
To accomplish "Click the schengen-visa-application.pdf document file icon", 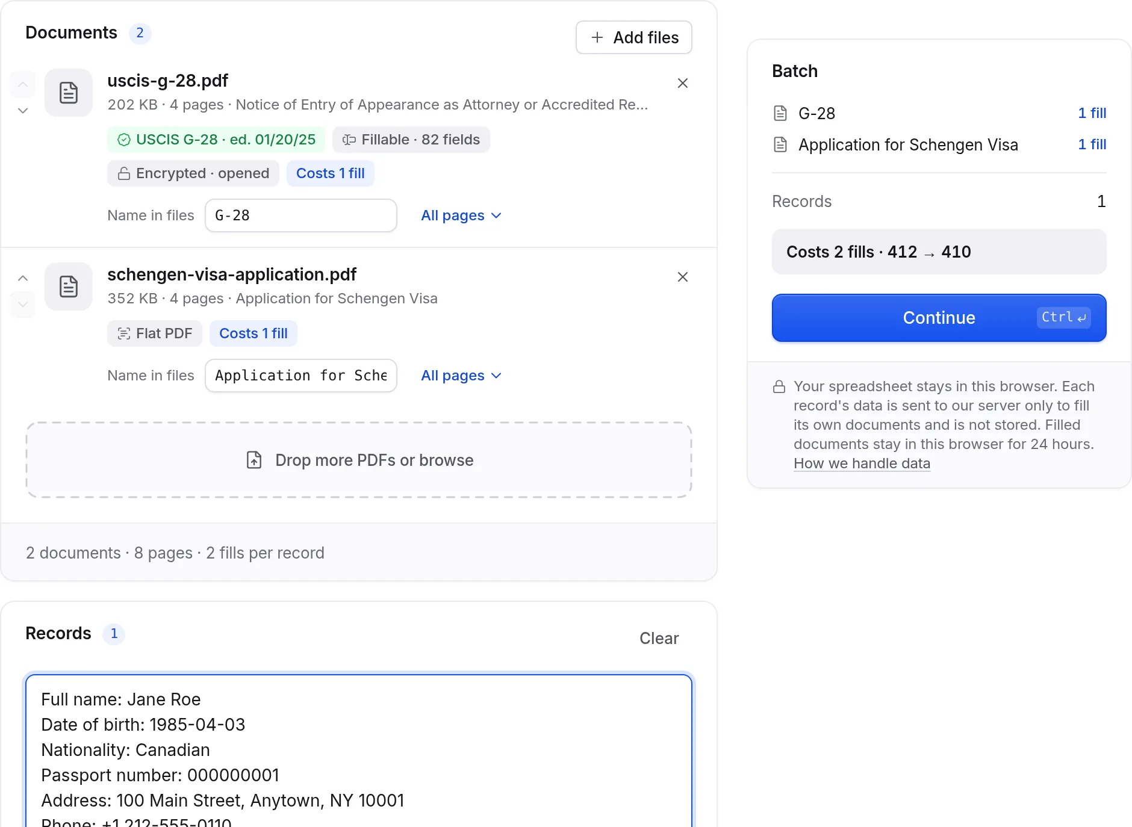I will (x=69, y=287).
